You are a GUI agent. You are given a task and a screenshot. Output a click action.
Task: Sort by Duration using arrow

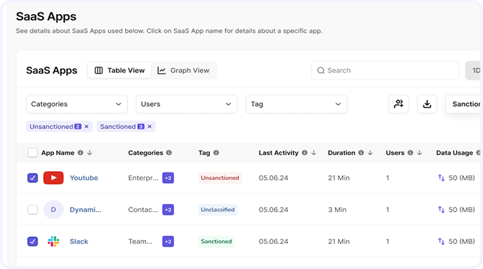tap(370, 153)
